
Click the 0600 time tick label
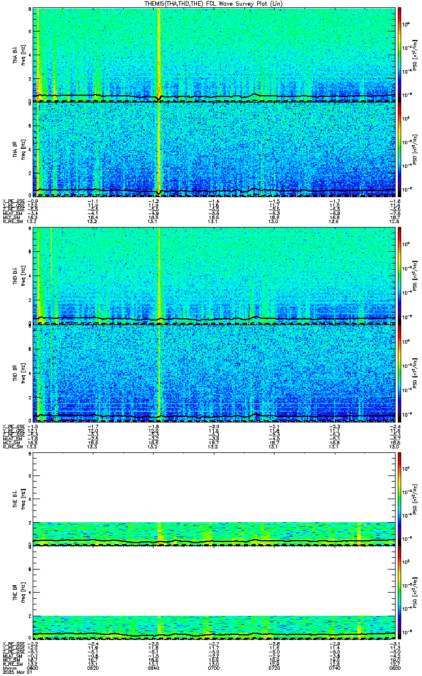[33, 668]
